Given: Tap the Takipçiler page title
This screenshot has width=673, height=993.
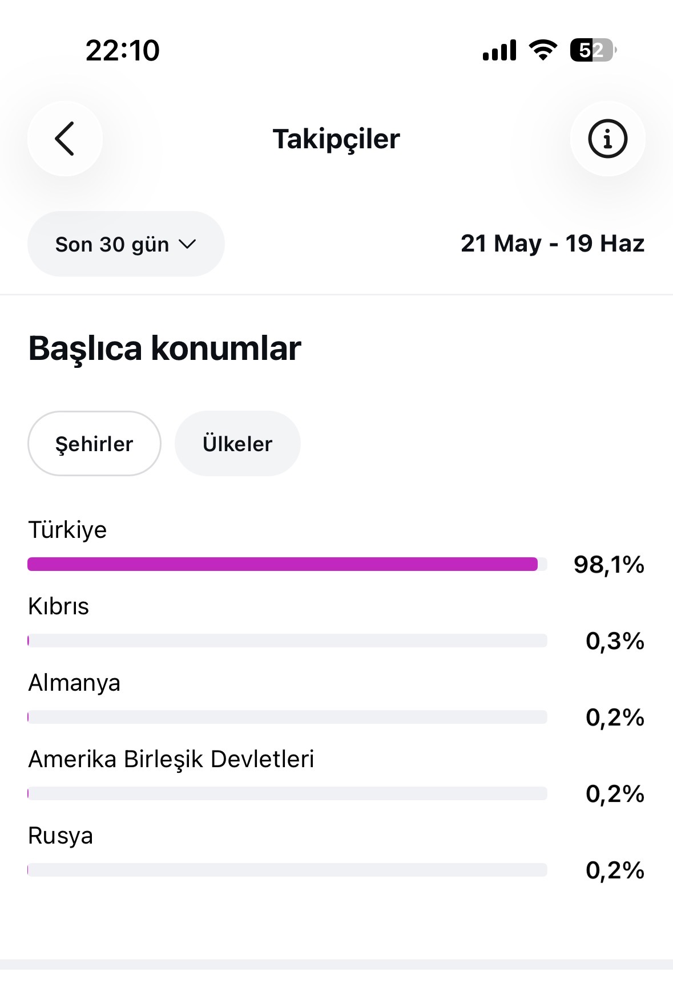Looking at the screenshot, I should coord(336,139).
